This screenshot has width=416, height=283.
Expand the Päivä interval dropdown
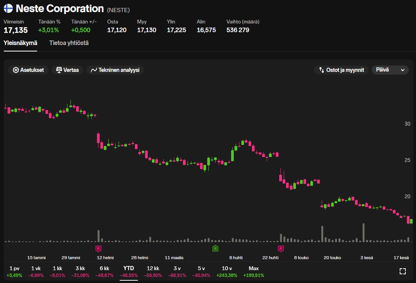[x=390, y=70]
